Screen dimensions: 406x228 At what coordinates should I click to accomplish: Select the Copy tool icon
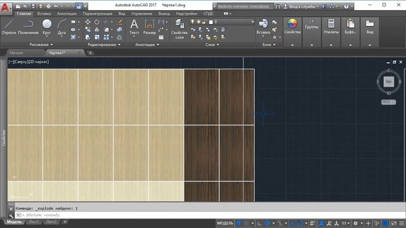point(88,30)
